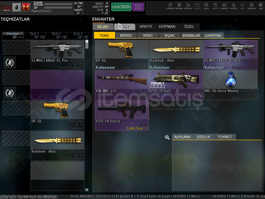This screenshot has width=265, height=199.
Task: Select the UTX-15 Kurt shotgun item
Action: (176, 85)
